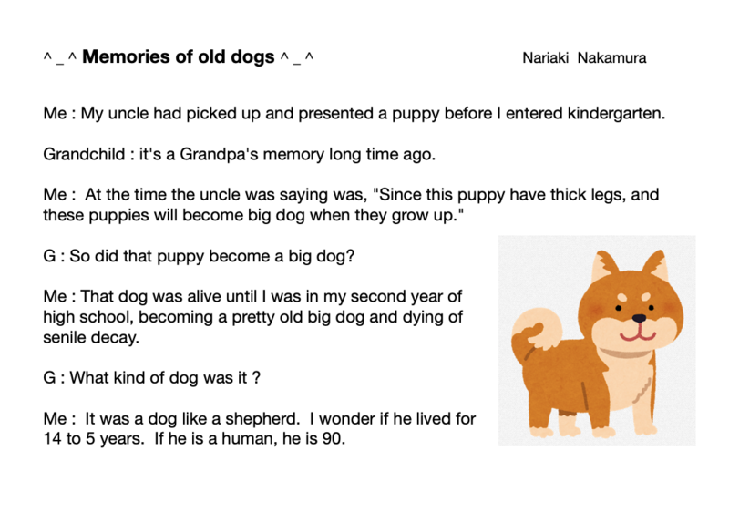Click the Shiba dog illustration
The image size is (729, 512).
tap(597, 341)
